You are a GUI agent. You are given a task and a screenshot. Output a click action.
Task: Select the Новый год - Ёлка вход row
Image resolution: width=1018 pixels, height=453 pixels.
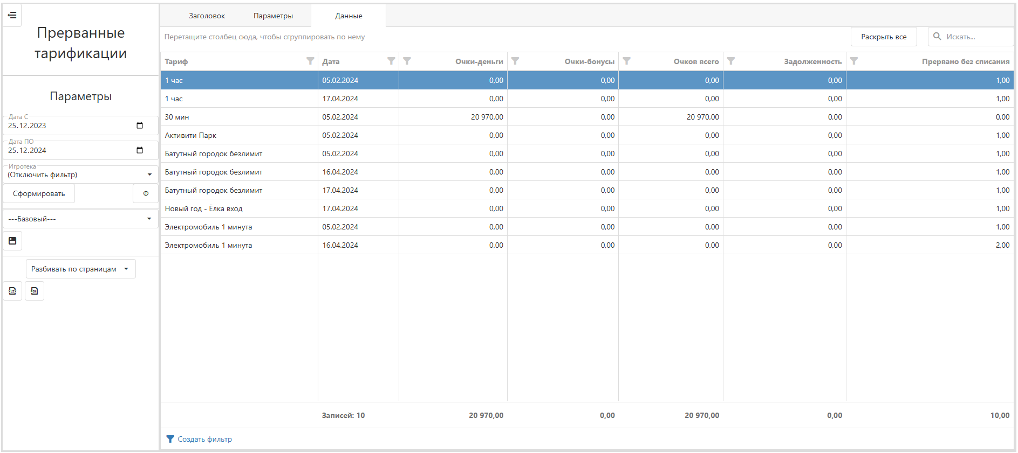pyautogui.click(x=587, y=208)
